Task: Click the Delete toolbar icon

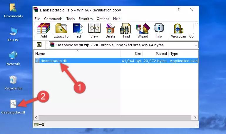Action: pos(110,30)
